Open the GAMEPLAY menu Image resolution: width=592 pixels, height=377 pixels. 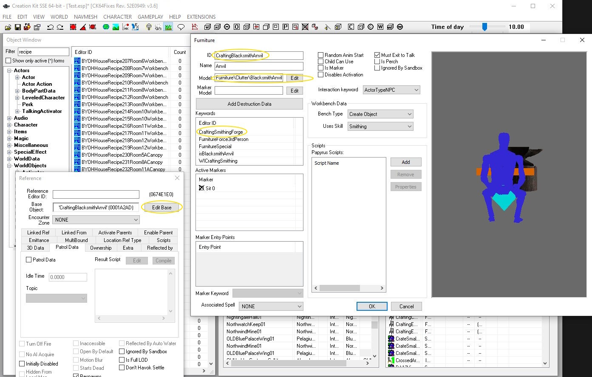(x=150, y=17)
